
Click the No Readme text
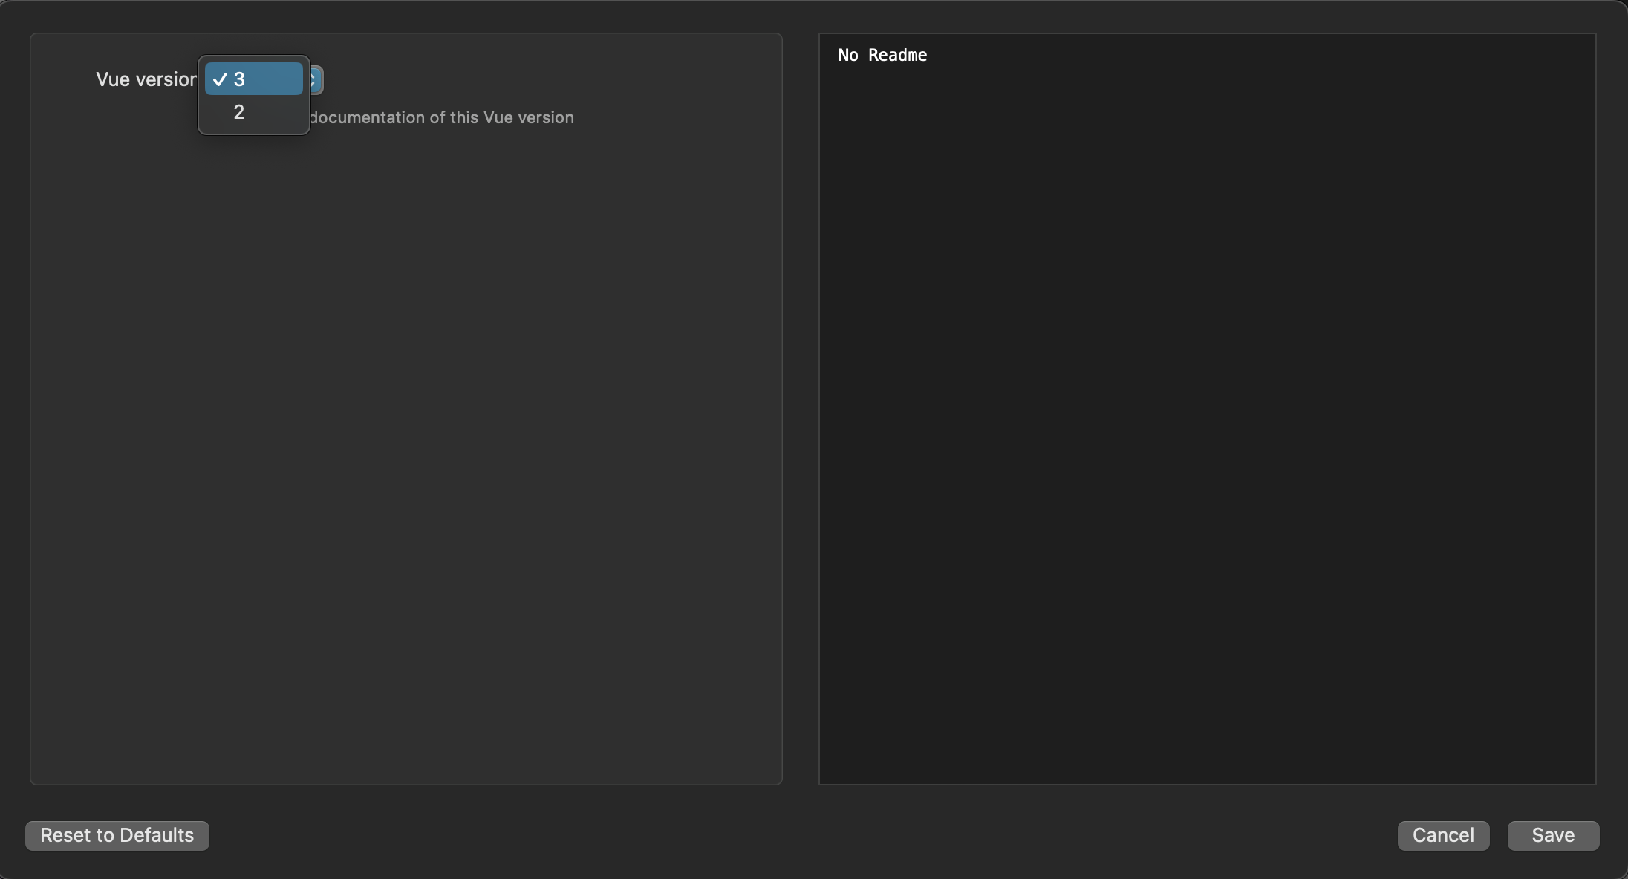pos(882,55)
